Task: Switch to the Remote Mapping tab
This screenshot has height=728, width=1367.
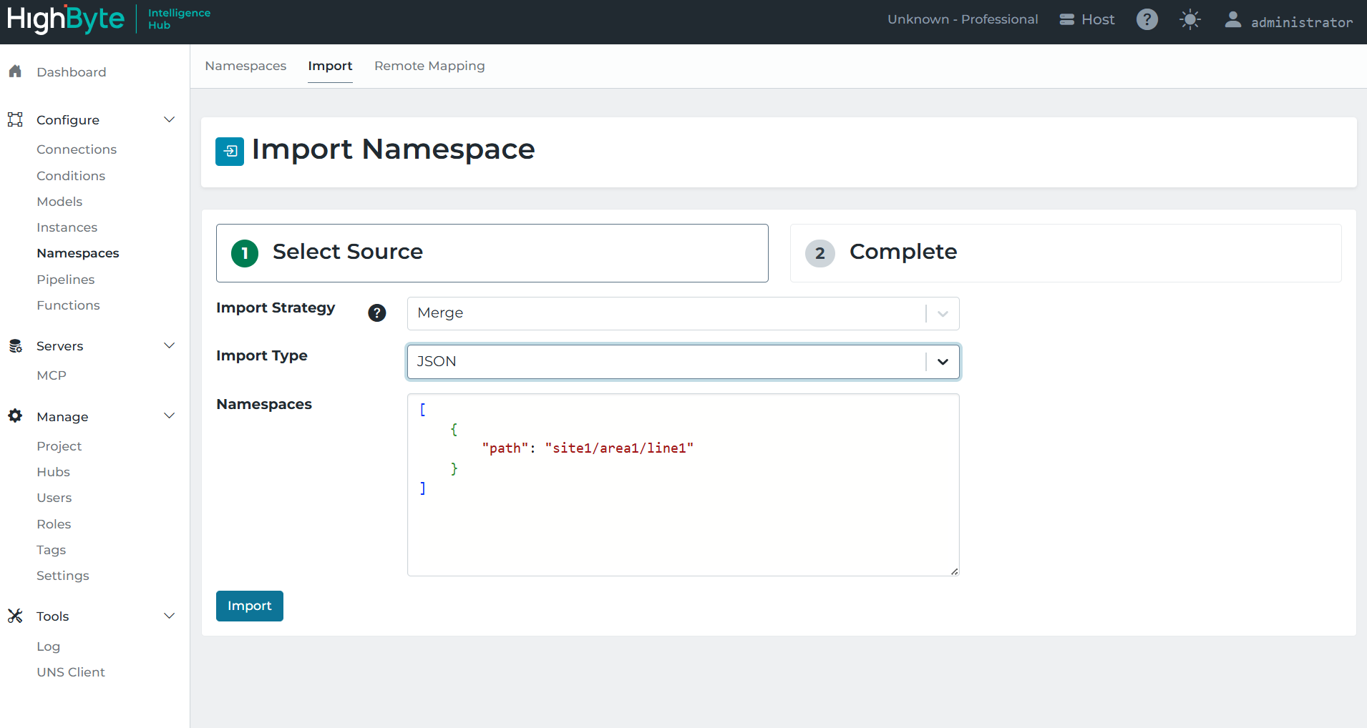Action: (429, 65)
